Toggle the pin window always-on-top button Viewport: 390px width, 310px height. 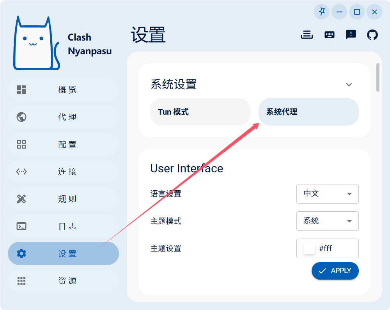321,12
